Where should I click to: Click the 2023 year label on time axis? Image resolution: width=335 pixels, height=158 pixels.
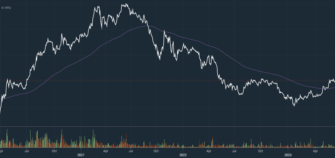(x=288, y=155)
